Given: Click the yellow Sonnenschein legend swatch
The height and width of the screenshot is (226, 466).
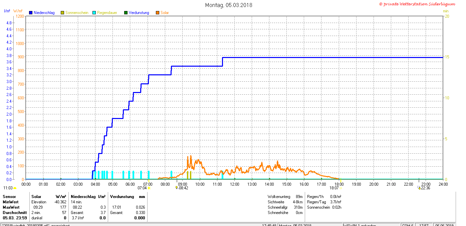Looking at the screenshot, I should 62,13.
